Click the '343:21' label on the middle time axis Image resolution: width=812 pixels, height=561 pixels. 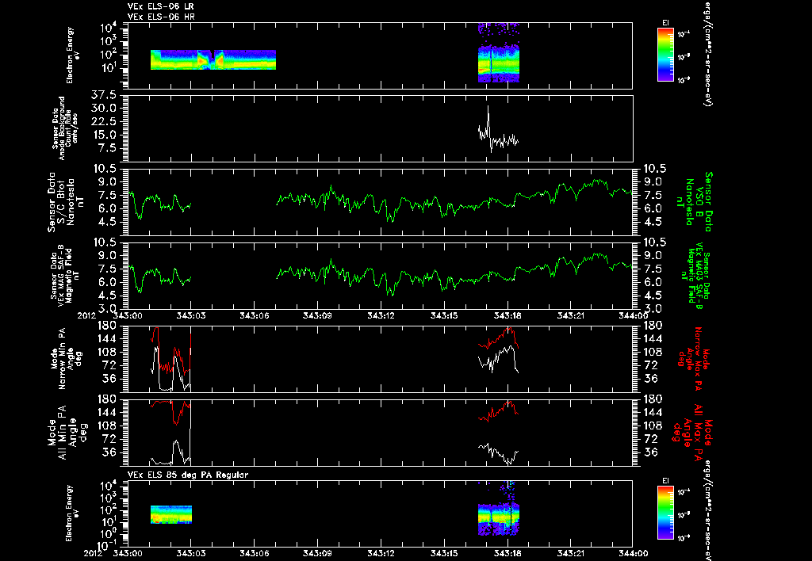(571, 315)
